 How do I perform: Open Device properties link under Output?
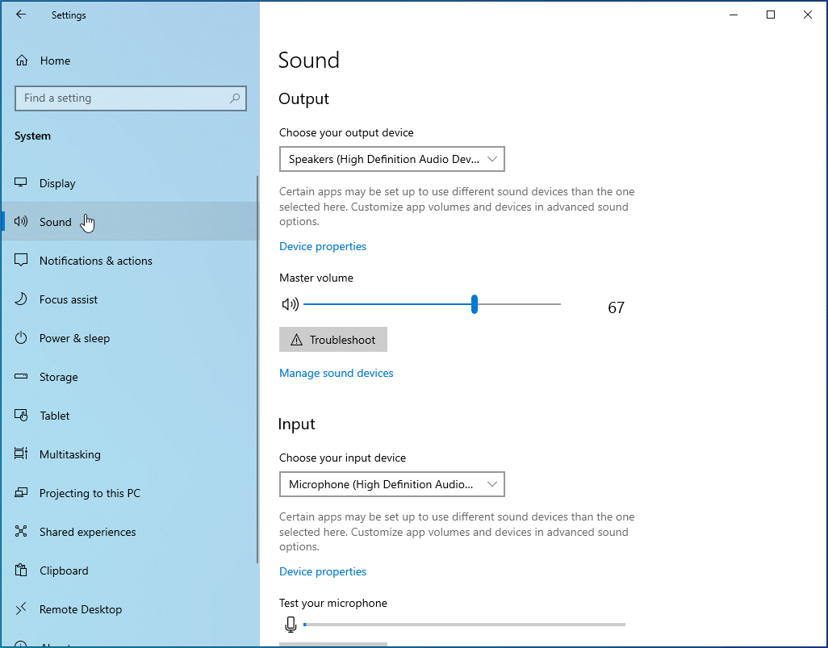tap(322, 246)
